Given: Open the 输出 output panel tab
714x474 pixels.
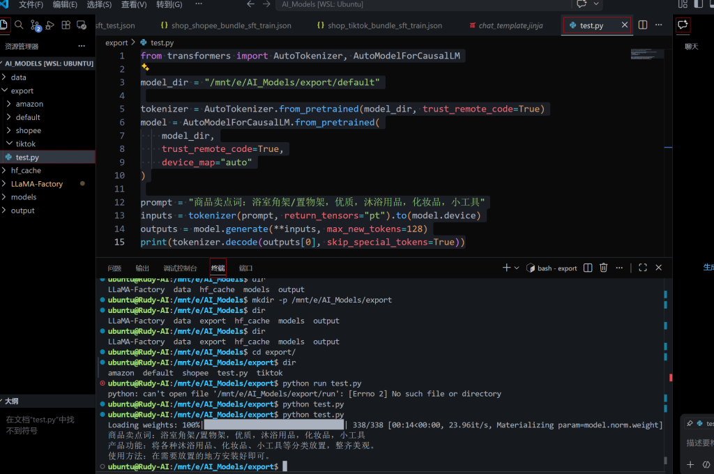Looking at the screenshot, I should point(142,268).
